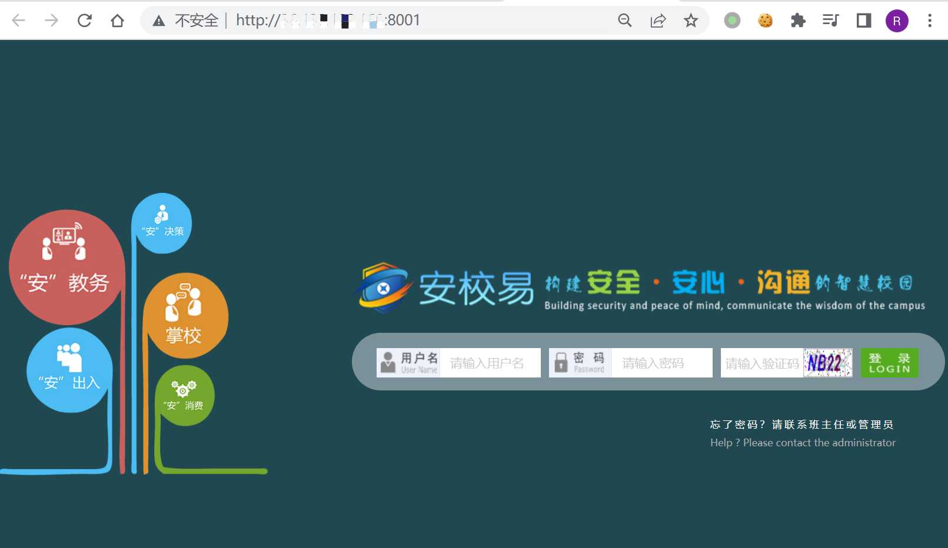Open the green "安"消费 bubble
Image resolution: width=948 pixels, height=548 pixels.
pyautogui.click(x=184, y=396)
